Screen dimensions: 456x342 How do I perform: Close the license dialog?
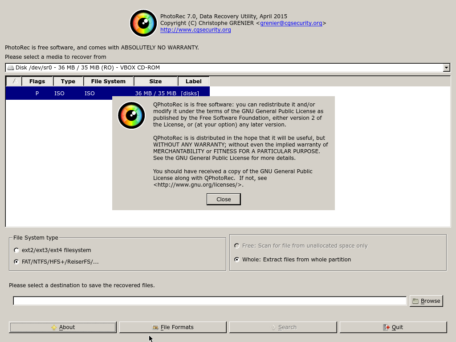[224, 199]
